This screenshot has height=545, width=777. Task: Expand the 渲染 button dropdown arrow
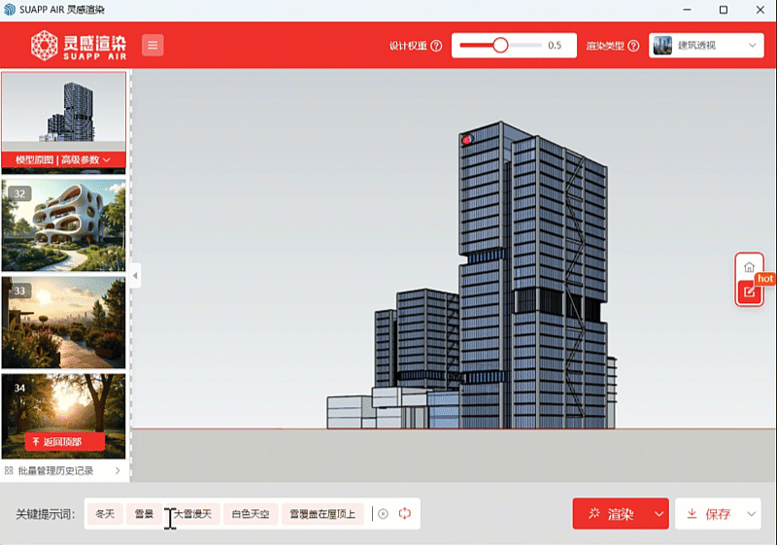point(659,514)
